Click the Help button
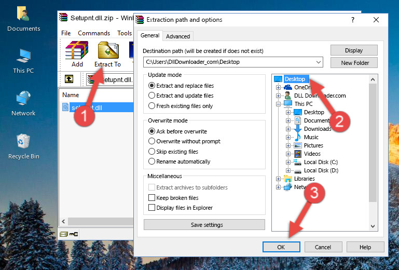The height and width of the screenshot is (270, 399). (x=365, y=247)
